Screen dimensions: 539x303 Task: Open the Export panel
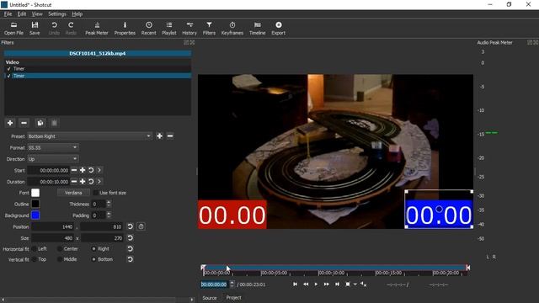(279, 29)
